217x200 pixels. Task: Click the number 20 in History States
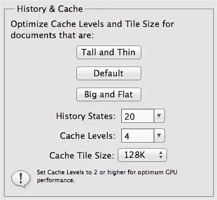pyautogui.click(x=130, y=116)
